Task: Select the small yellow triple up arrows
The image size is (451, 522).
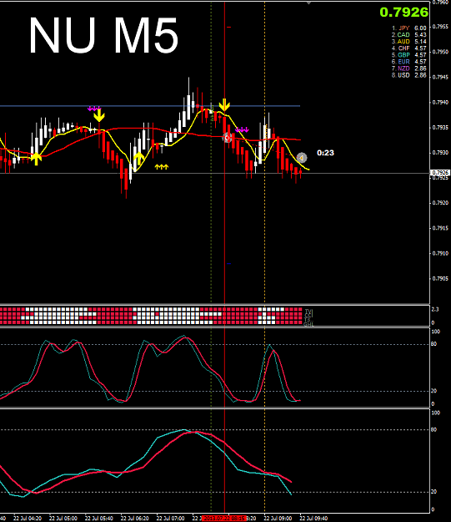Action: (x=162, y=167)
